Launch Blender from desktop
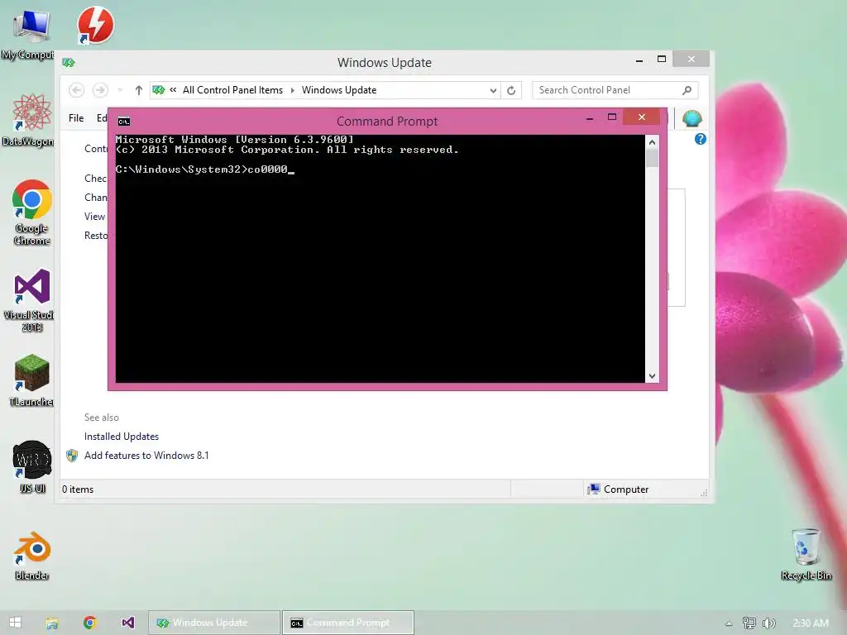 click(x=32, y=555)
